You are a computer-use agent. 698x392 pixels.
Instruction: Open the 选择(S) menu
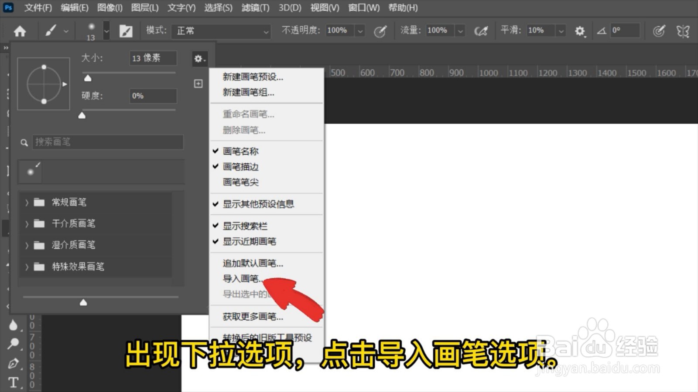tap(218, 8)
